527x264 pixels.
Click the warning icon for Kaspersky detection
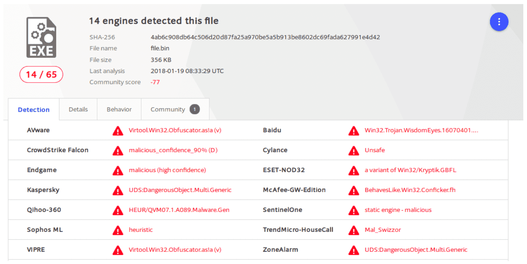118,190
